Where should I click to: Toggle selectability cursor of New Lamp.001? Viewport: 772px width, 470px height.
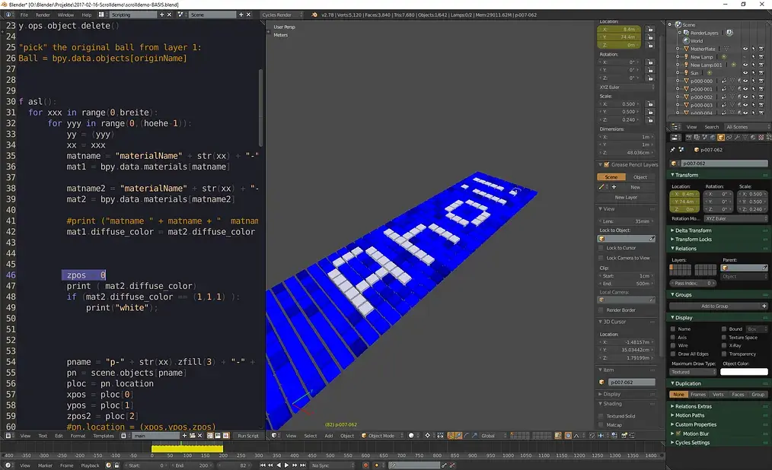(753, 65)
